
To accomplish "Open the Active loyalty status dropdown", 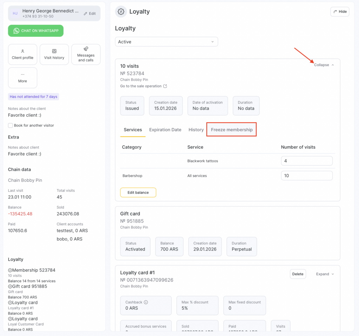I will click(167, 42).
